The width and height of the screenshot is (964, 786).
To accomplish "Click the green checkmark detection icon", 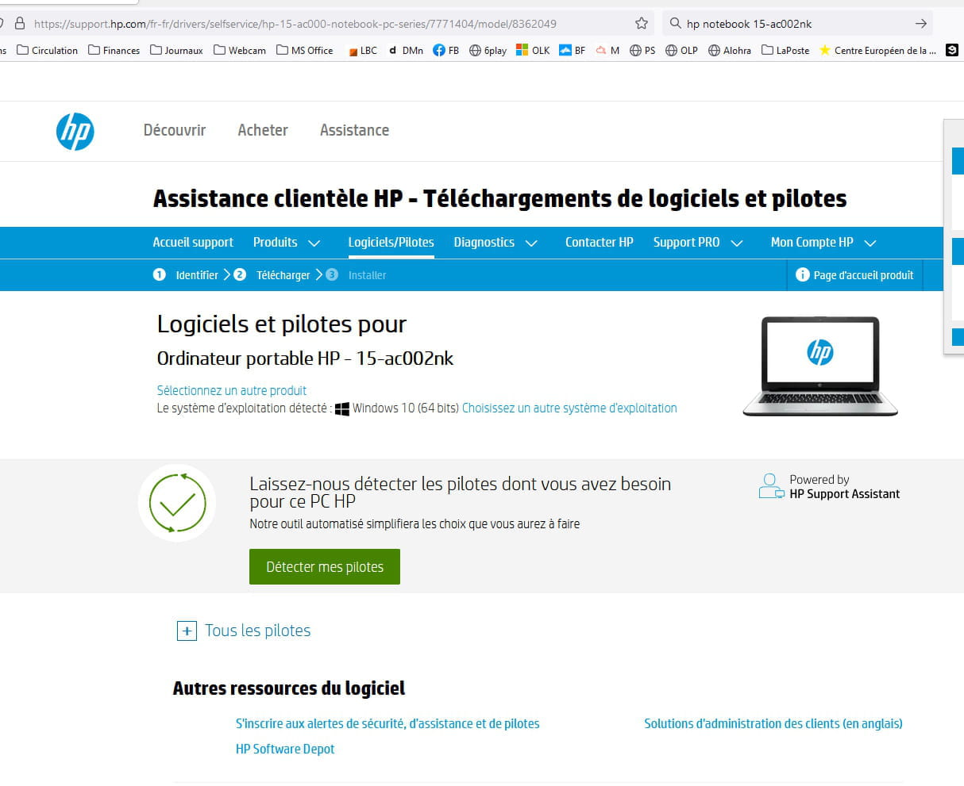I will tap(177, 503).
